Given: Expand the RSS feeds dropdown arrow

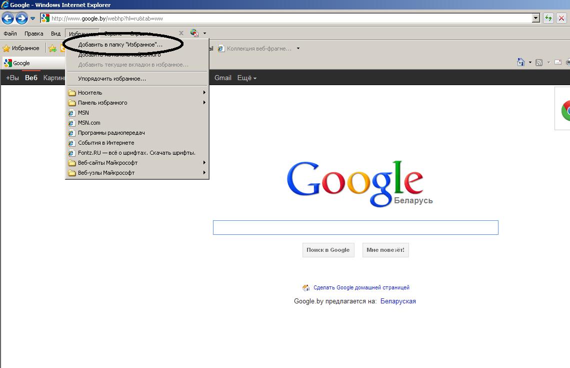Looking at the screenshot, I should click(x=548, y=63).
